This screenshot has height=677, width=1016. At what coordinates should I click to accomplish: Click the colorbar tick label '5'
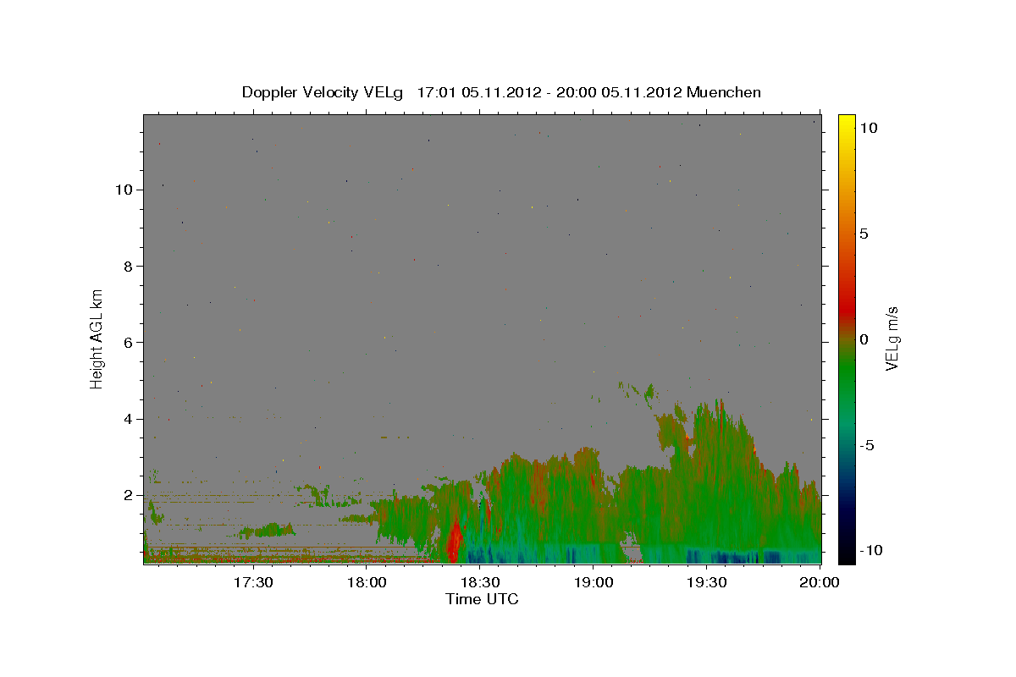click(x=864, y=234)
